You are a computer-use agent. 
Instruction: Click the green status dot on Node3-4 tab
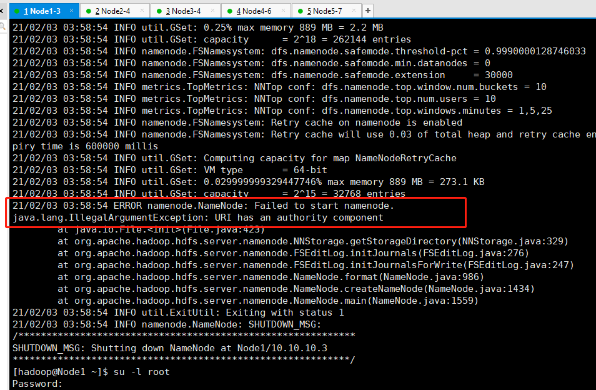(x=159, y=11)
